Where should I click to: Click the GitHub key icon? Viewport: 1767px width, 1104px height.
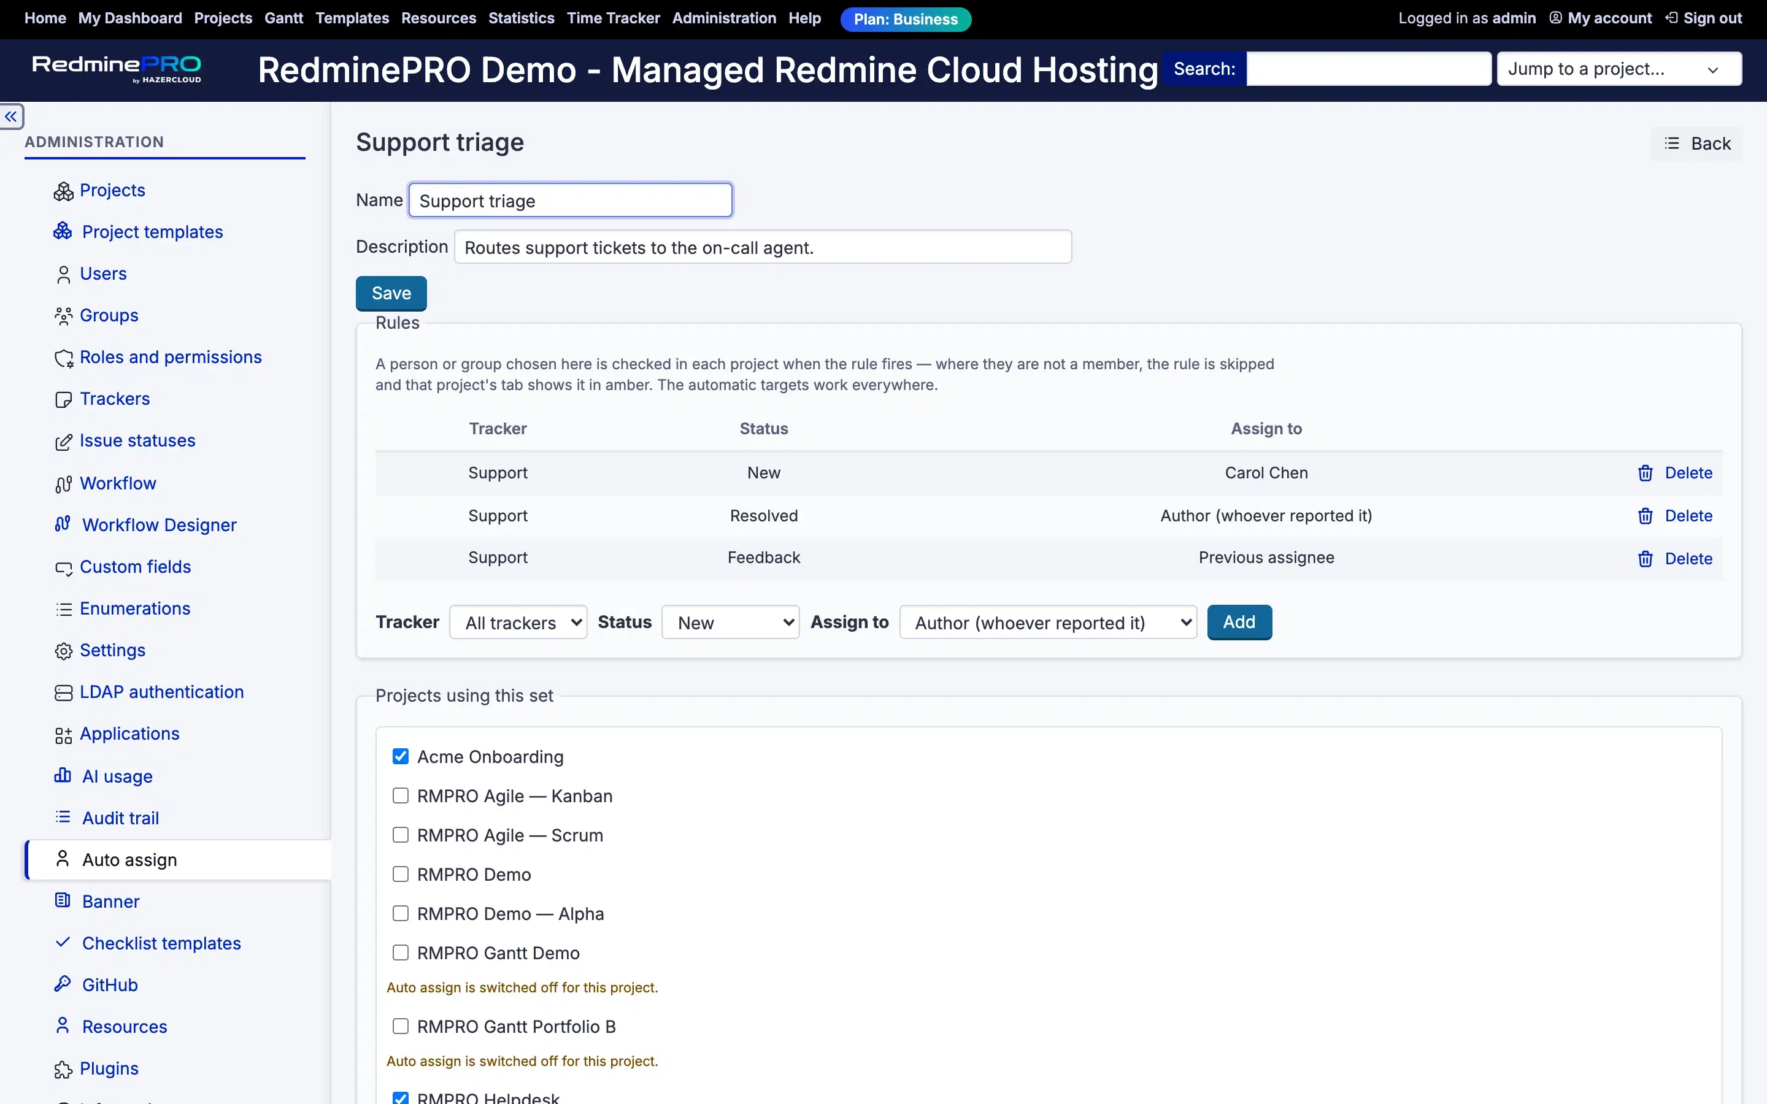coord(63,984)
